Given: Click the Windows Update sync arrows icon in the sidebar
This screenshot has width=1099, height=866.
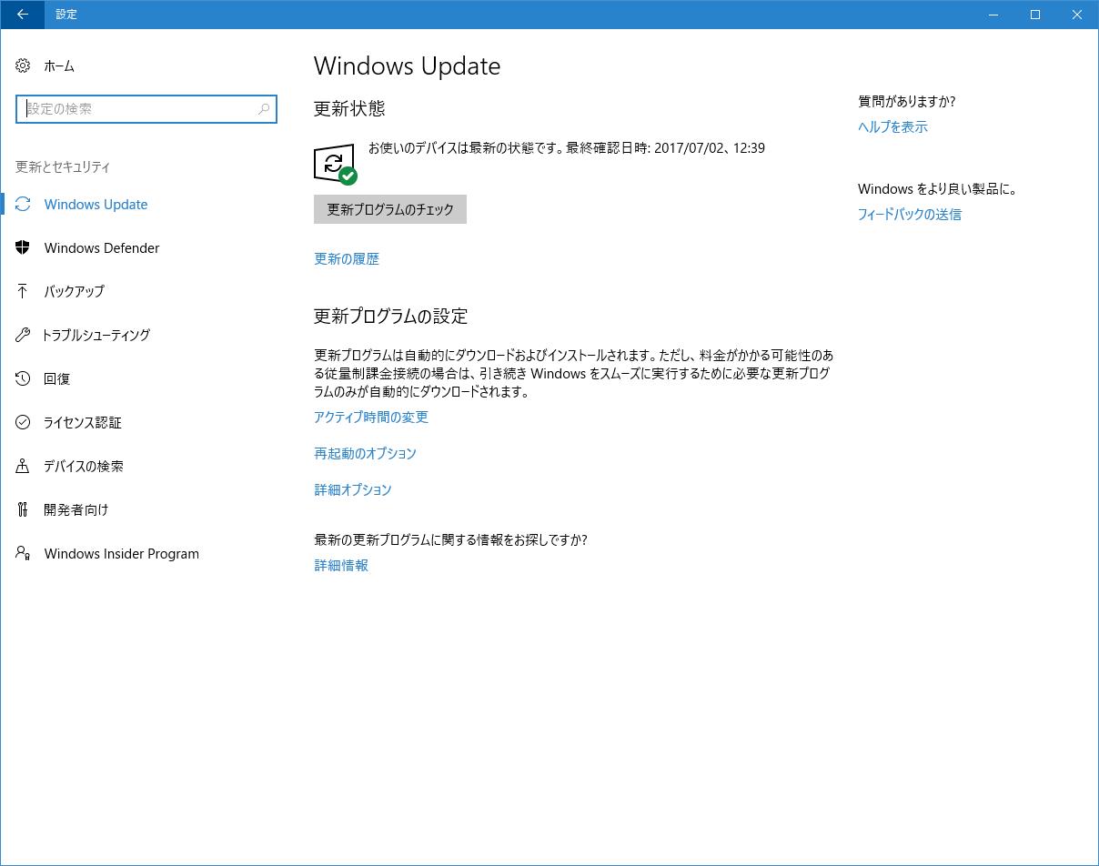Looking at the screenshot, I should pyautogui.click(x=23, y=204).
